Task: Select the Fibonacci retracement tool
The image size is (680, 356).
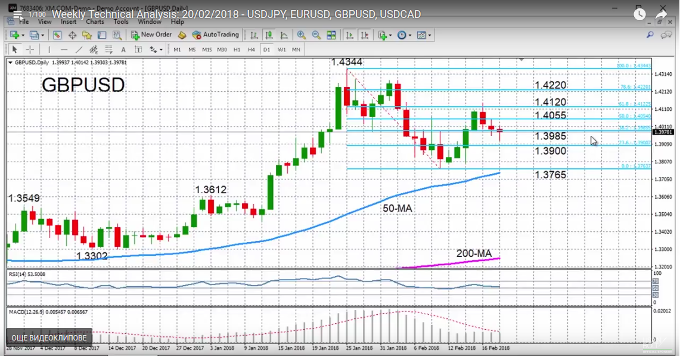Action: coord(108,49)
